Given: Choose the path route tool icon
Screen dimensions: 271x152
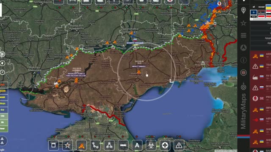Looking at the screenshot, I should [x=95, y=145].
